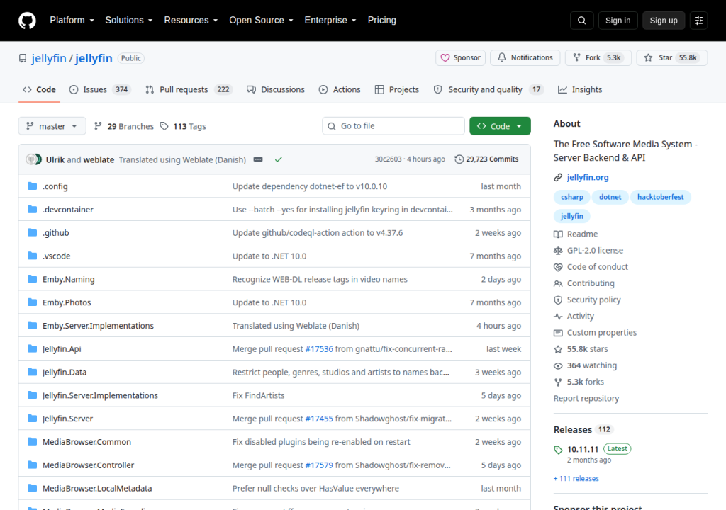The height and width of the screenshot is (510, 726).
Task: Click the Jellyfin.Api folder icon
Action: [32, 348]
